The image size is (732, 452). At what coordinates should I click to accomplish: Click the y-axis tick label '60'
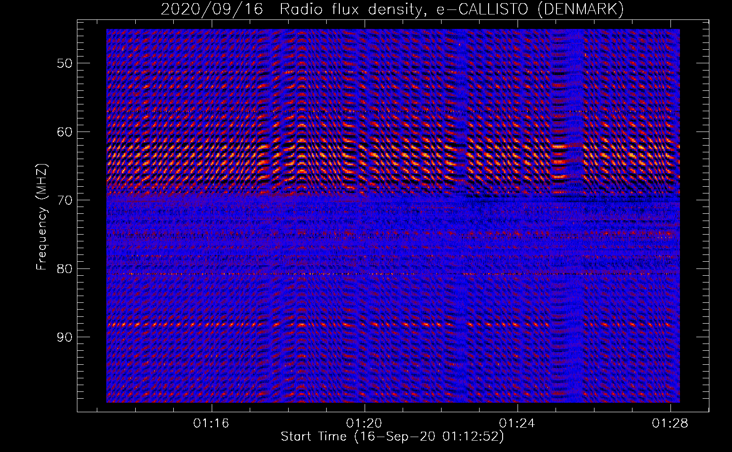coord(64,132)
